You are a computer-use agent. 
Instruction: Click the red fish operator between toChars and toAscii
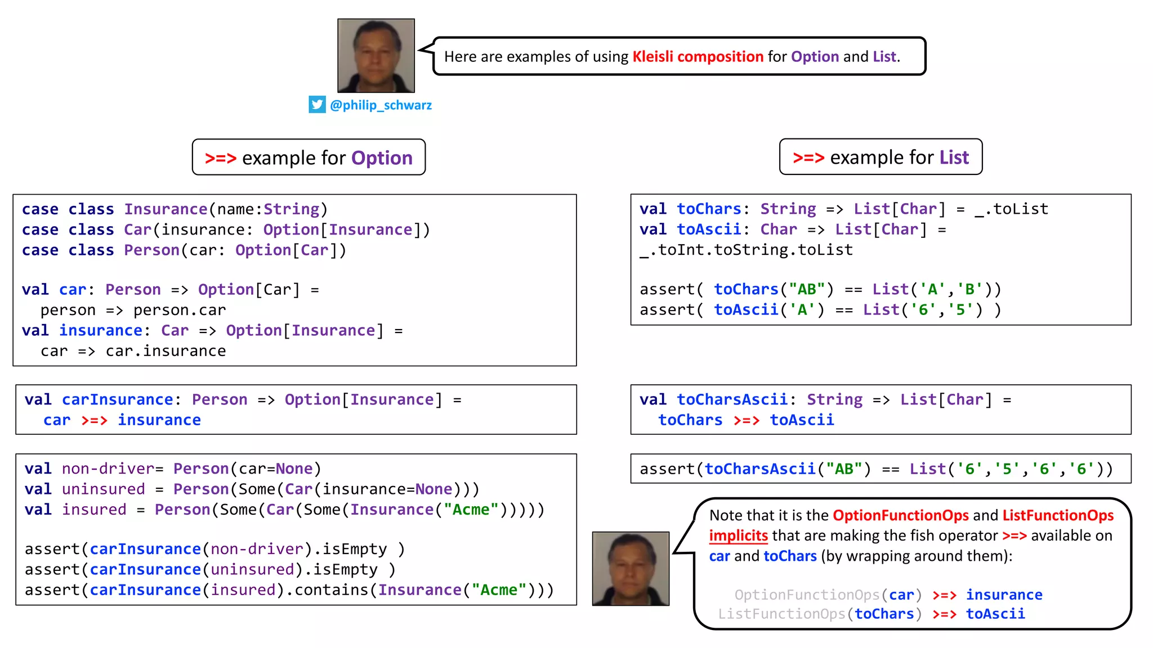coord(747,420)
